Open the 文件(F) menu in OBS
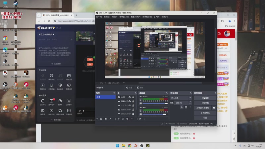The height and width of the screenshot is (149, 265). (99, 17)
